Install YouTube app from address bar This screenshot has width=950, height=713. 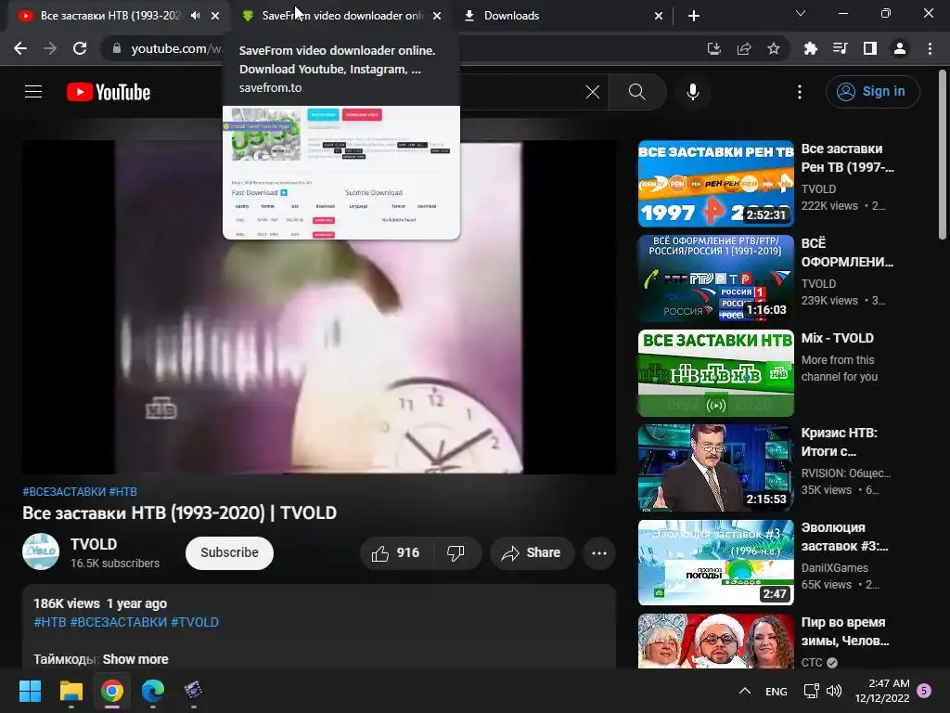pyautogui.click(x=713, y=48)
